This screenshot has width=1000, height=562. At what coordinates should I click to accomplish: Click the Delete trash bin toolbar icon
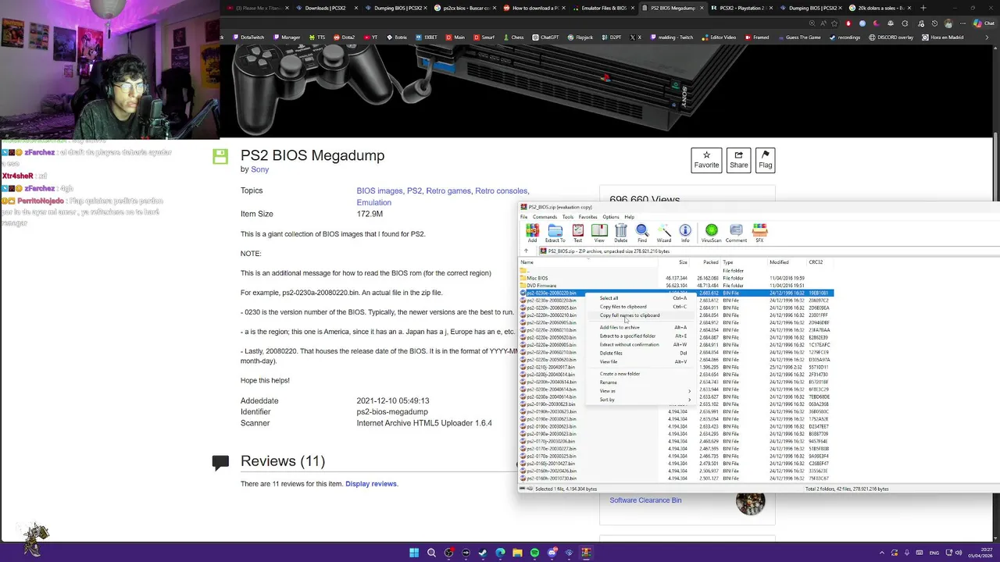coord(621,233)
